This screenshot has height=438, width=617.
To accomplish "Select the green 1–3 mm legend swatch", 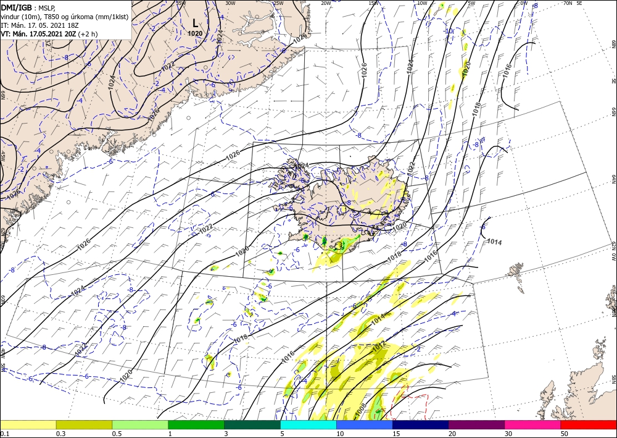I will (196, 424).
